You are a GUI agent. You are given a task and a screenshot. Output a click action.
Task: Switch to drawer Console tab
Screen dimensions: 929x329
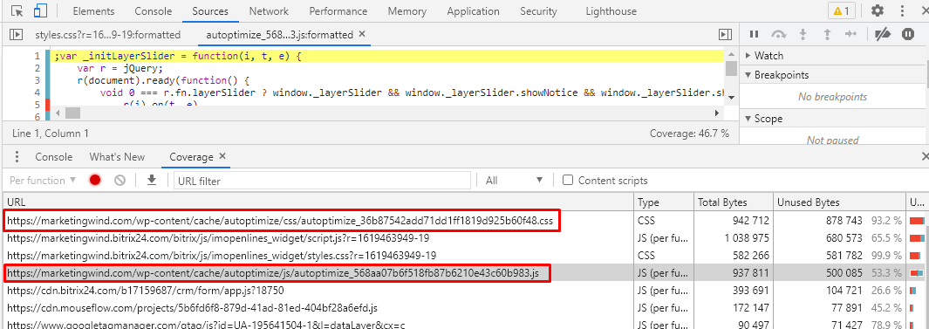pos(54,157)
